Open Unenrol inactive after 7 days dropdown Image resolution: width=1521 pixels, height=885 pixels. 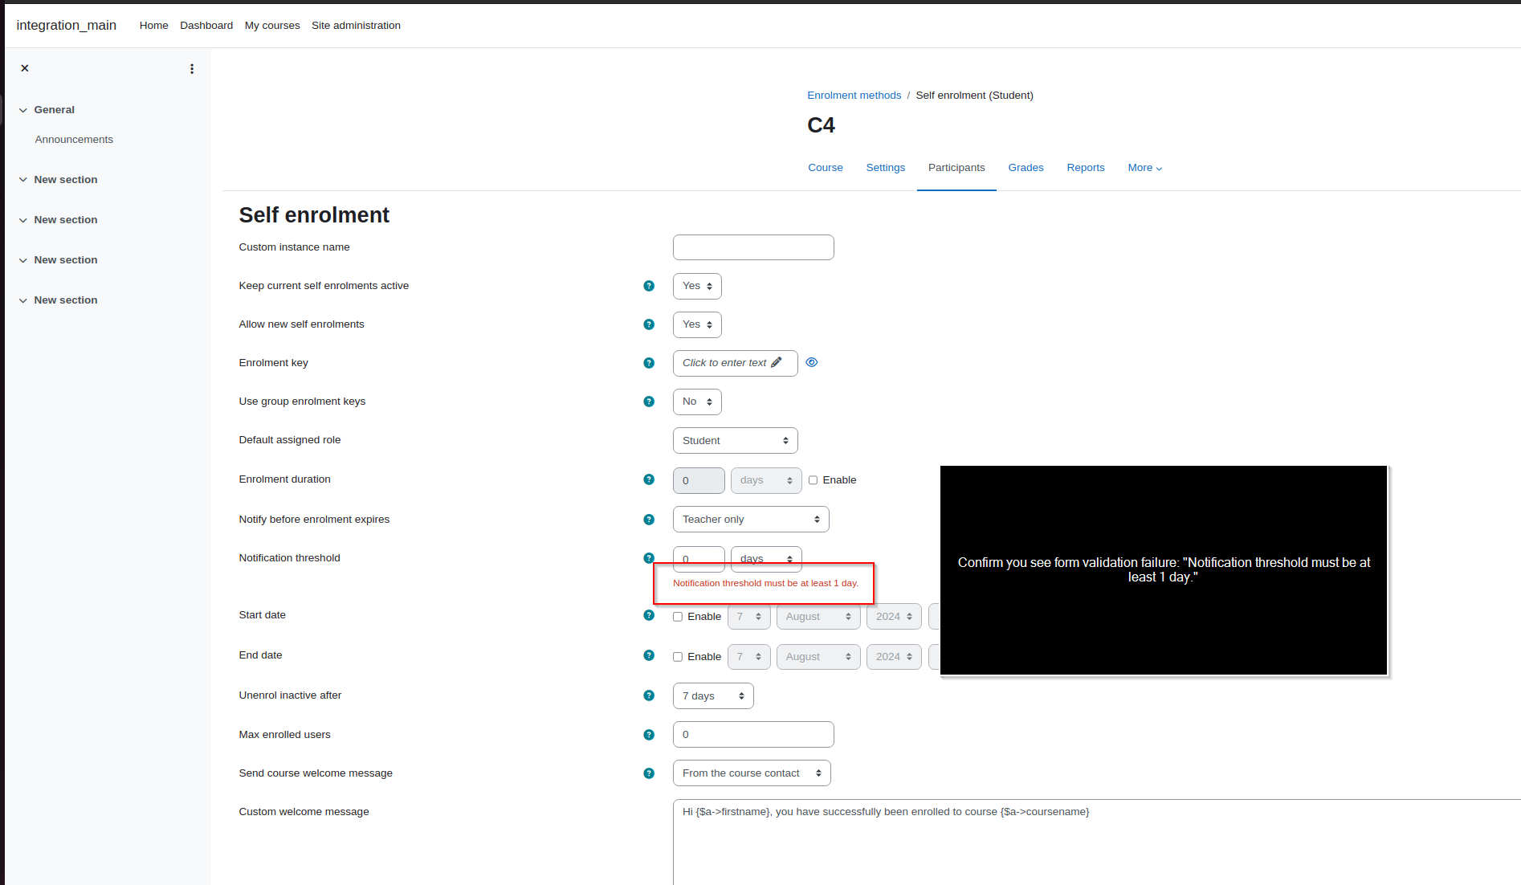713,695
